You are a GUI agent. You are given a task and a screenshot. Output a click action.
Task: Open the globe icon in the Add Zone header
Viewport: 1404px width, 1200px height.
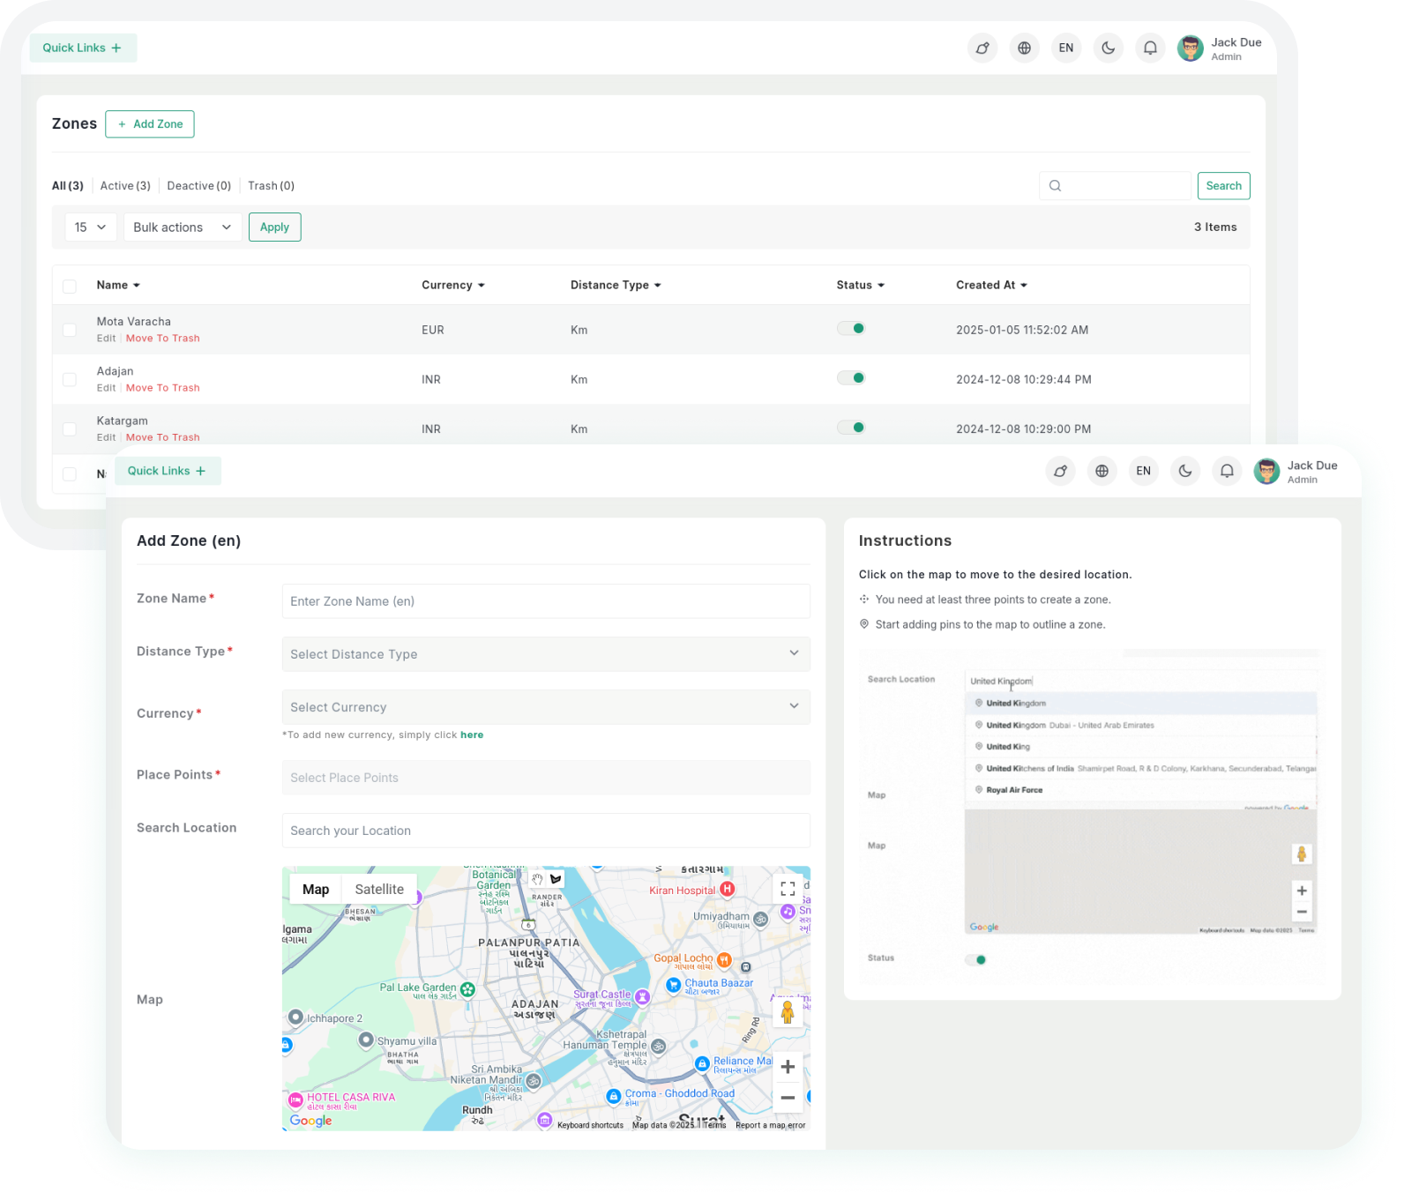pos(1102,471)
